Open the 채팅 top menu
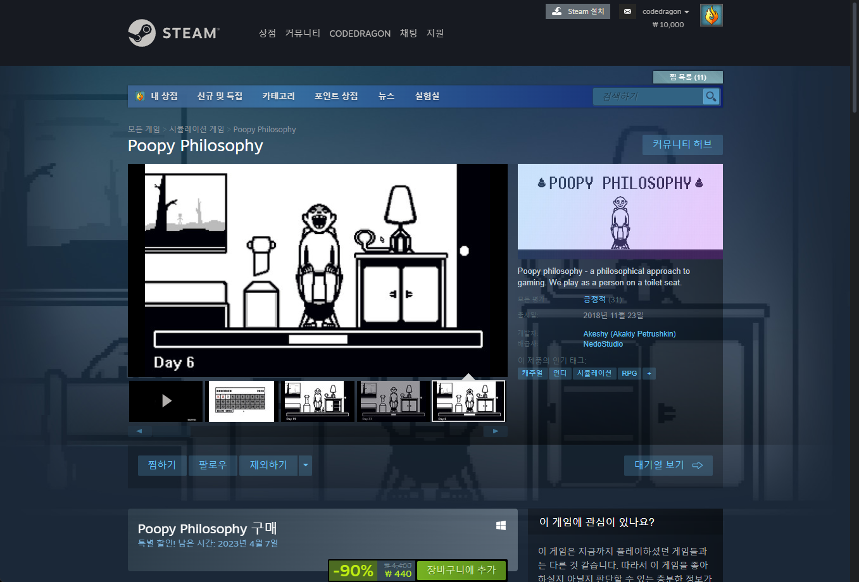 click(x=408, y=34)
